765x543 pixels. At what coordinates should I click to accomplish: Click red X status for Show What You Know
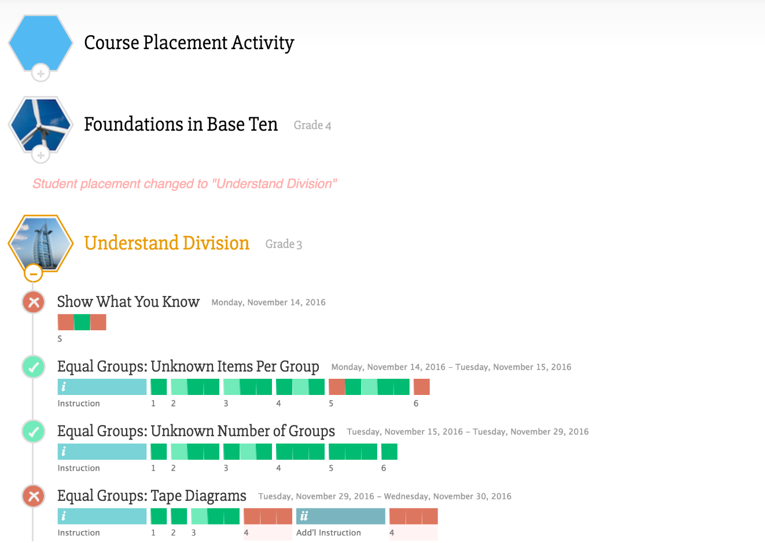coord(34,302)
